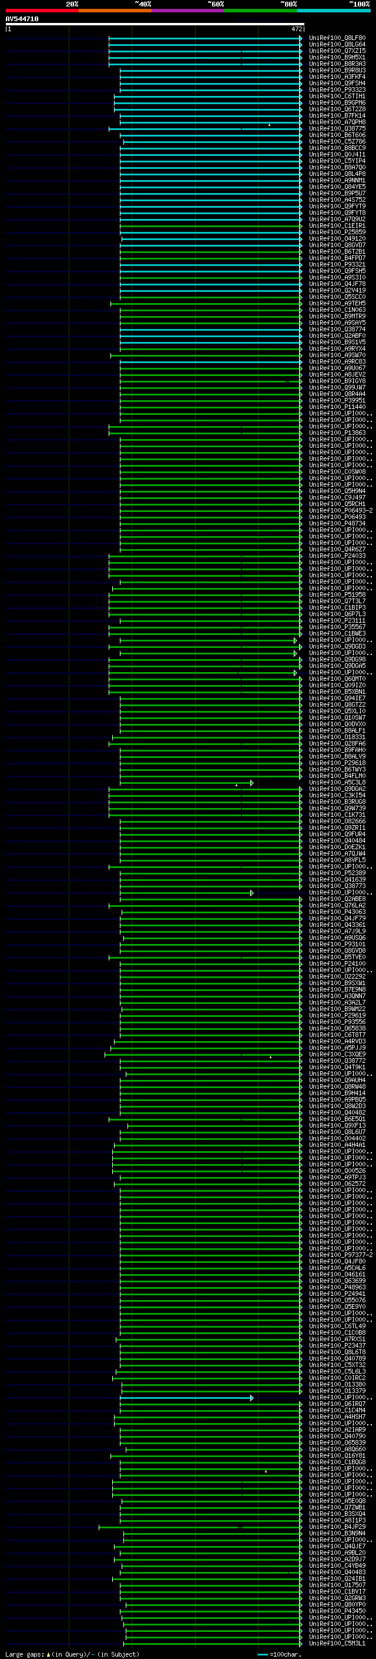Screen dimensions: 376x1659
Task: Select hit label UniRef100_P24033
Action: pos(337,556)
